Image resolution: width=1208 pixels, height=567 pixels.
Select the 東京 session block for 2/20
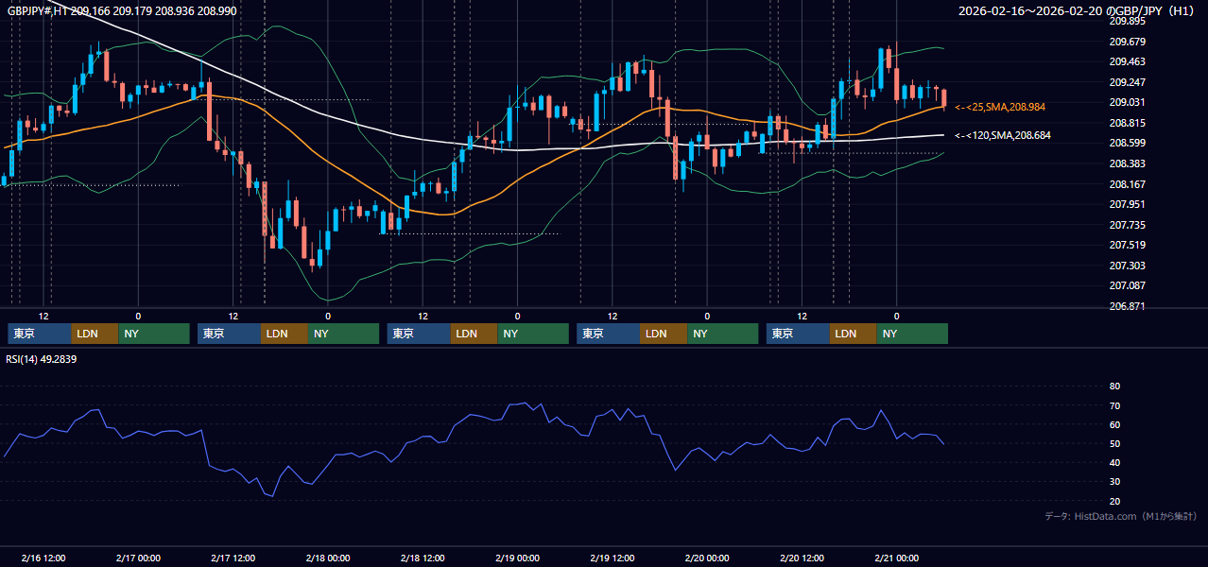[x=798, y=334]
